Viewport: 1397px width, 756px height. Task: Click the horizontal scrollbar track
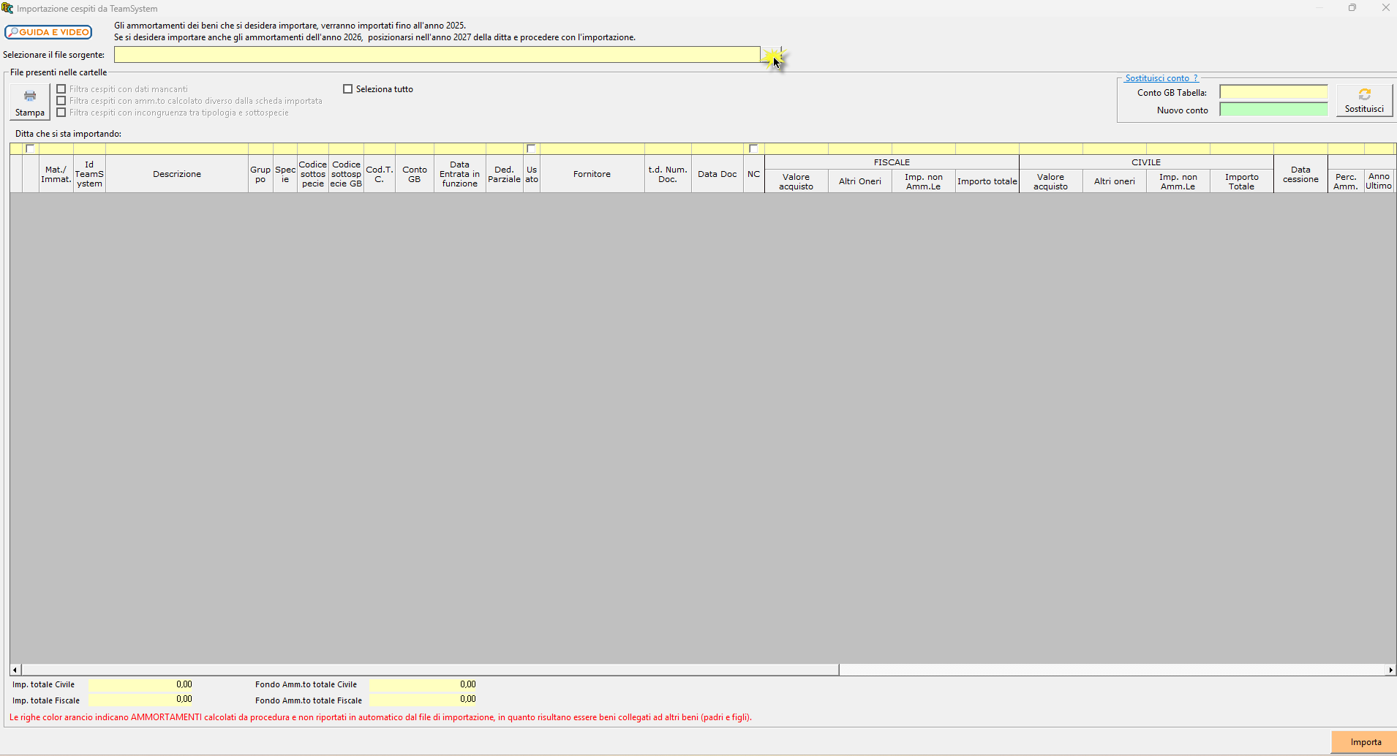click(x=1112, y=670)
